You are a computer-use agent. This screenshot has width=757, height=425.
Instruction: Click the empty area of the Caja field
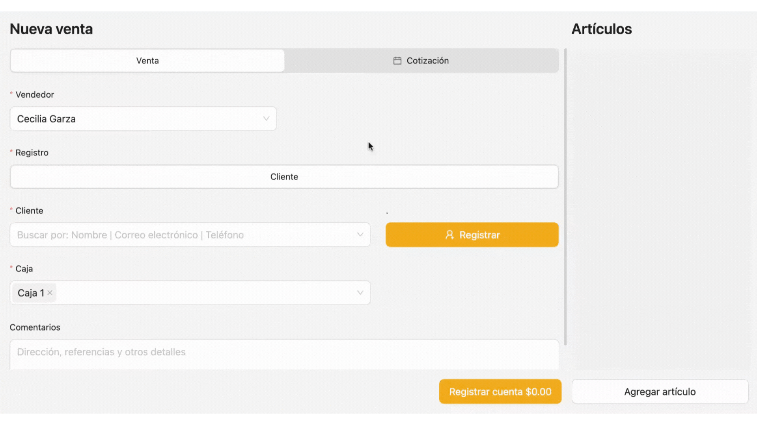click(x=205, y=293)
